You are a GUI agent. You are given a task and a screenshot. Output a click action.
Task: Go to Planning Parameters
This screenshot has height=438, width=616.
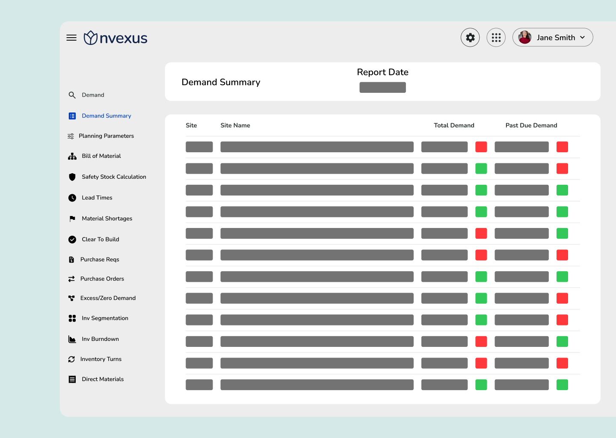[x=106, y=136]
